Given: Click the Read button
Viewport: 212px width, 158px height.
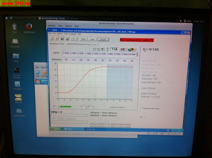Looking at the screenshot, I should pos(83,39).
